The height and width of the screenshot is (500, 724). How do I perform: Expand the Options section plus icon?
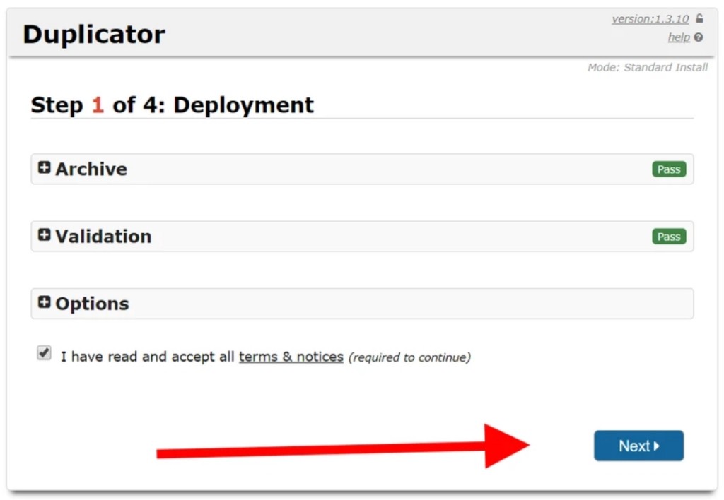pos(45,302)
